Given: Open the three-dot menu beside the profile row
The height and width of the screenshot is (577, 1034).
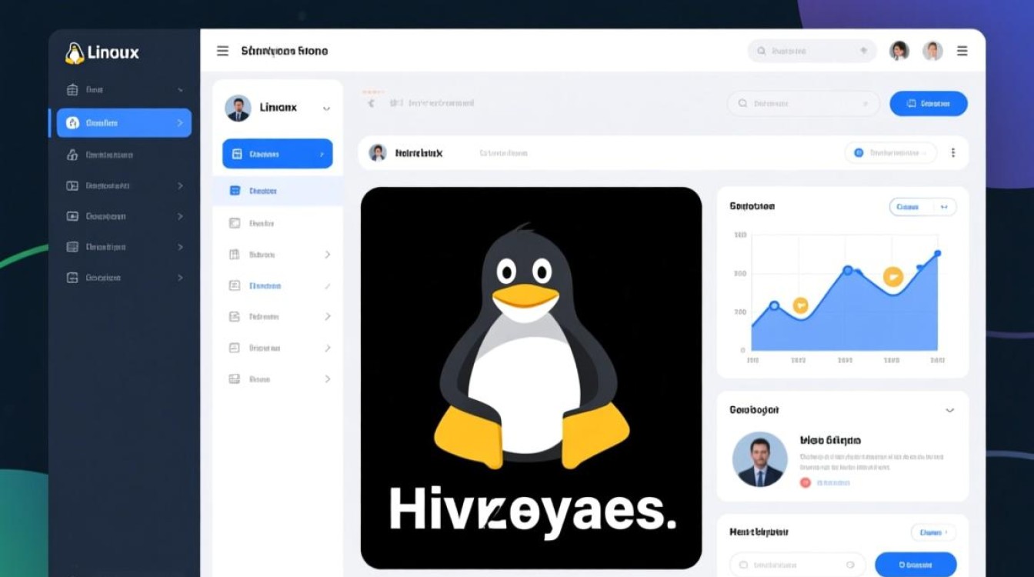Looking at the screenshot, I should [x=953, y=152].
